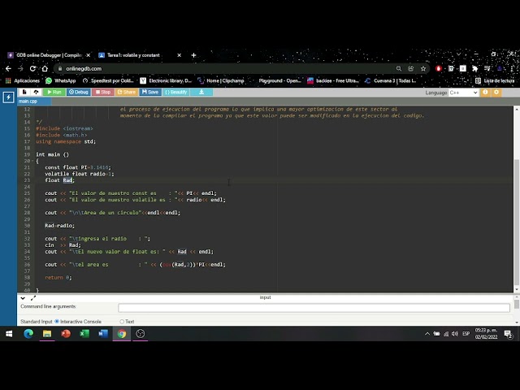The image size is (520, 390).
Task: Open Speedtest por Ookla bookmark
Action: [108, 80]
